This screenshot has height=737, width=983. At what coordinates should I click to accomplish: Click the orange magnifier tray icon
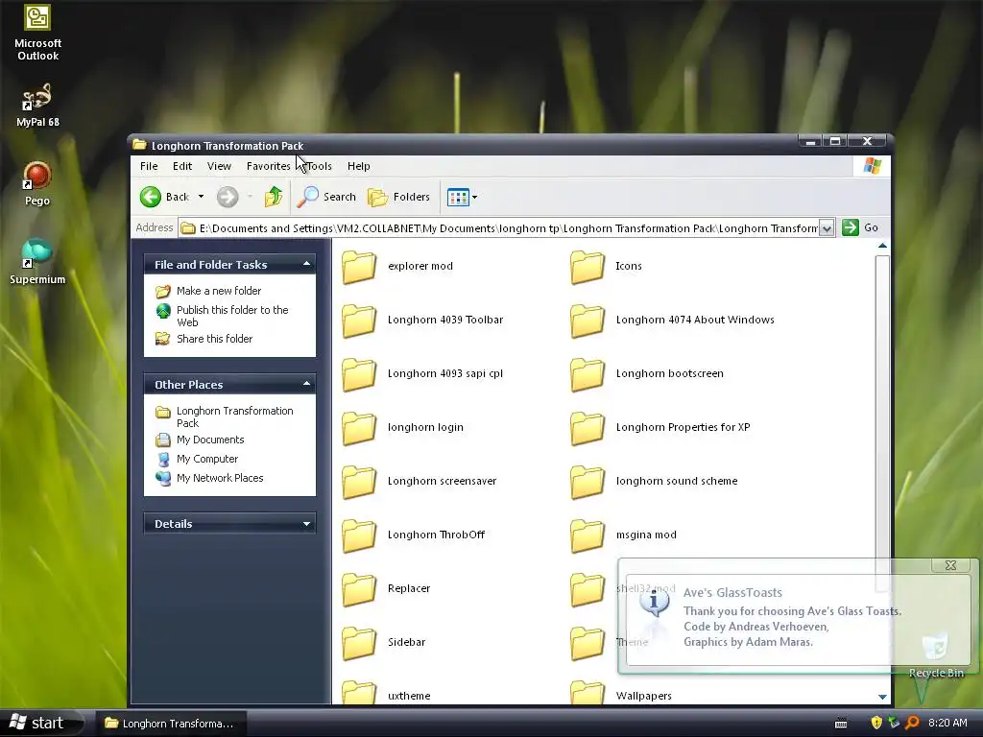913,723
